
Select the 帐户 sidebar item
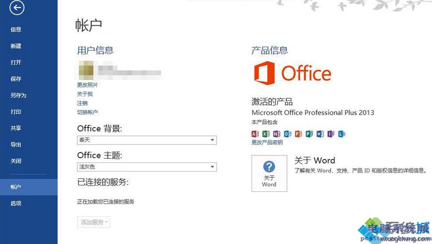coord(29,187)
